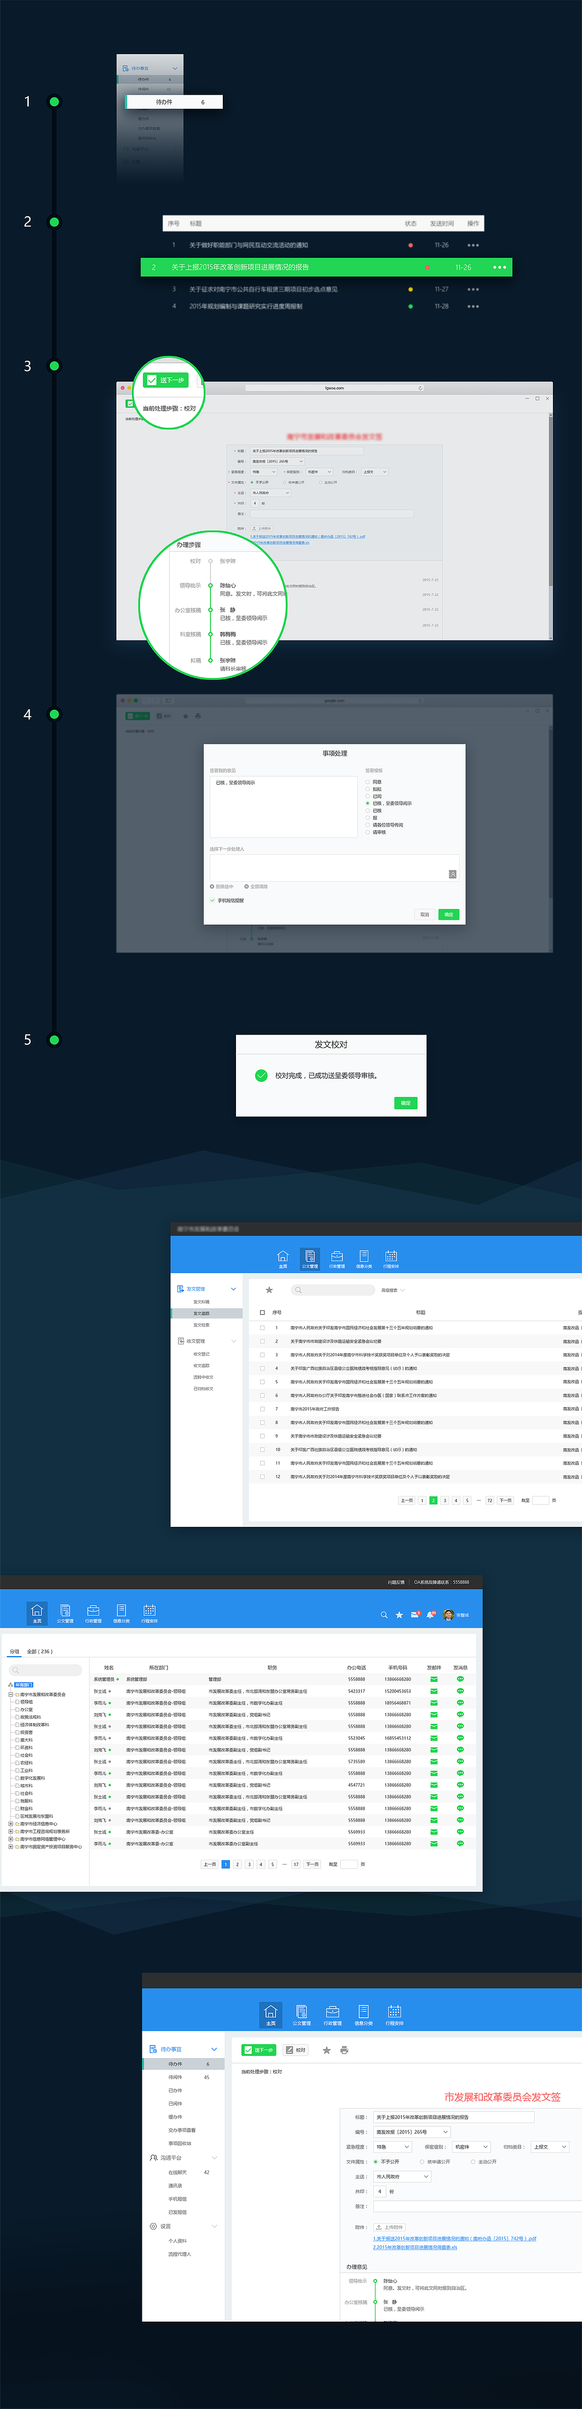Viewport: 582px width, 2409px height.
Task: Collapse the 待办事宜 sidebar section chevron
Action: coord(214,2049)
